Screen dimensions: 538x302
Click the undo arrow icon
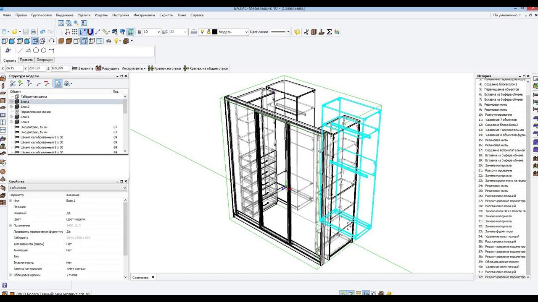coord(42,32)
